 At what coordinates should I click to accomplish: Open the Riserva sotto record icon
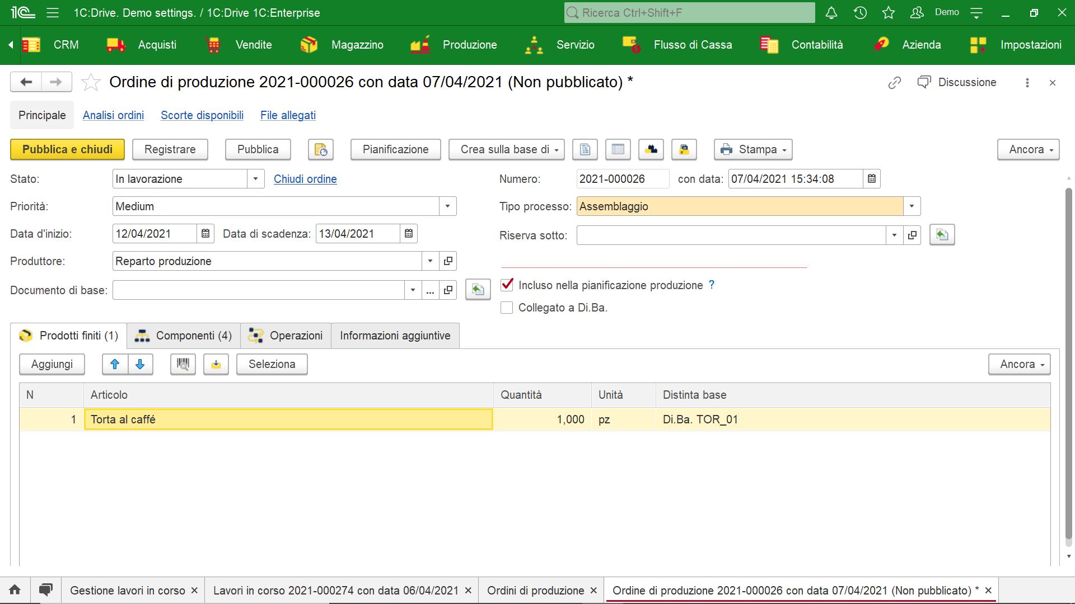(x=912, y=235)
